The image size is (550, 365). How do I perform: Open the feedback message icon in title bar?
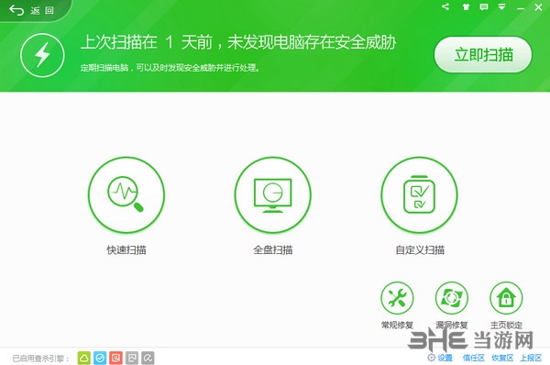click(x=484, y=7)
